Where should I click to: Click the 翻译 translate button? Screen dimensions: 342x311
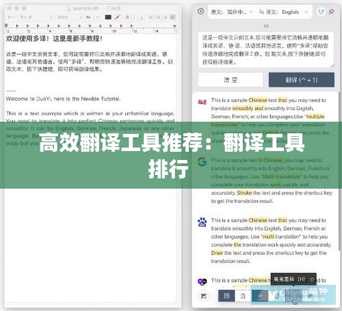coord(302,80)
